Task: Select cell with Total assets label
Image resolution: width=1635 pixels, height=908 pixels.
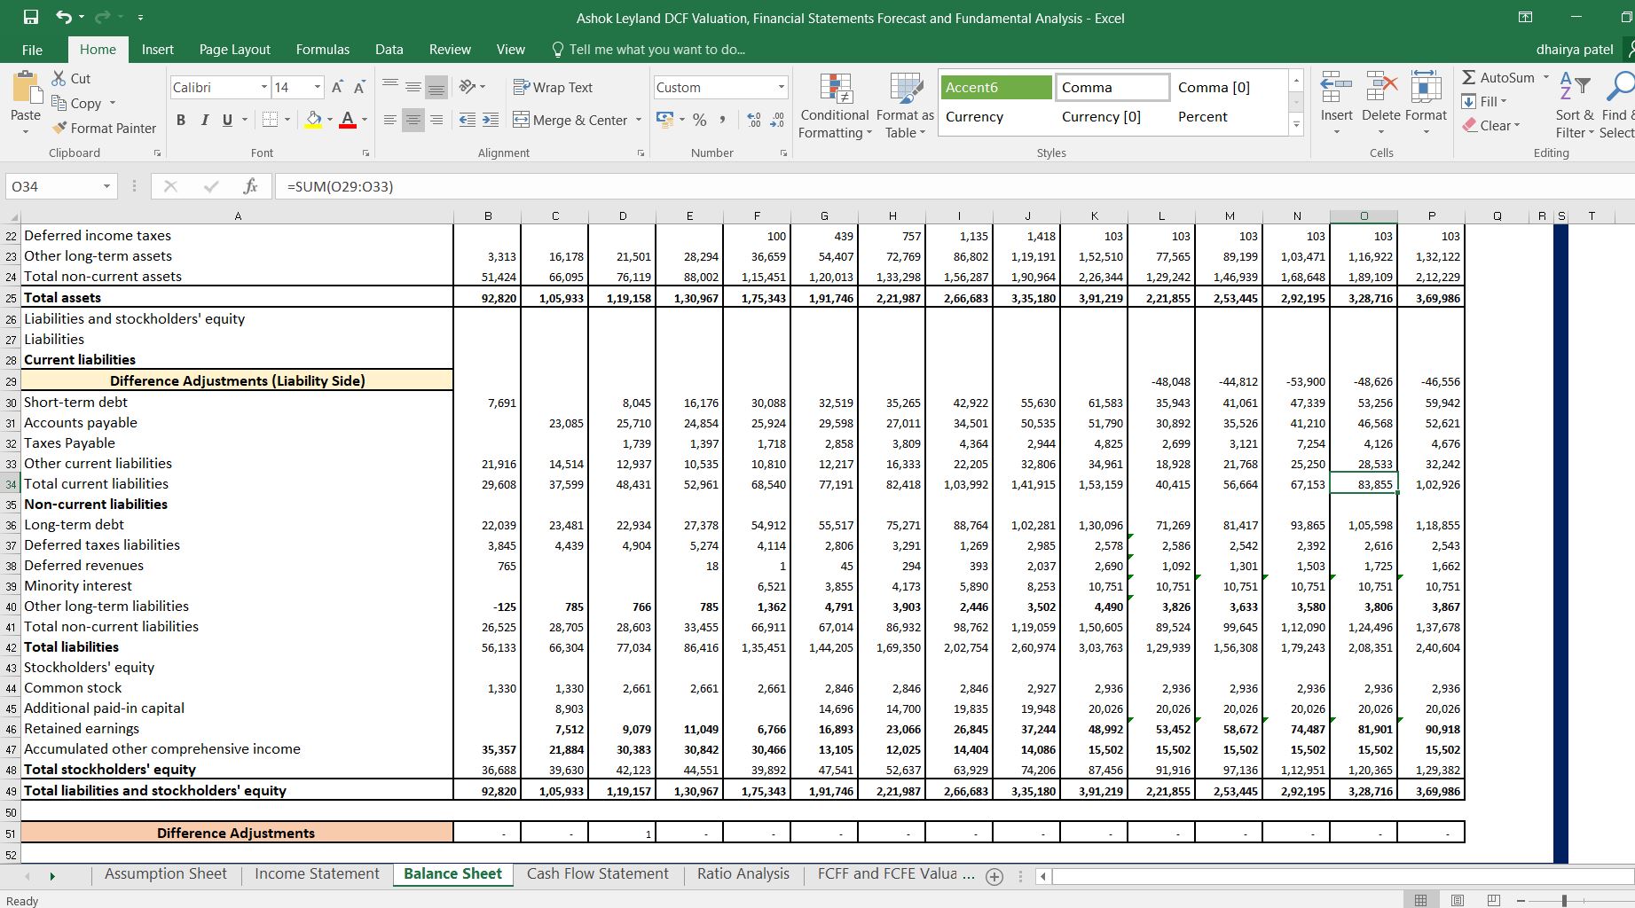Action: (236, 298)
